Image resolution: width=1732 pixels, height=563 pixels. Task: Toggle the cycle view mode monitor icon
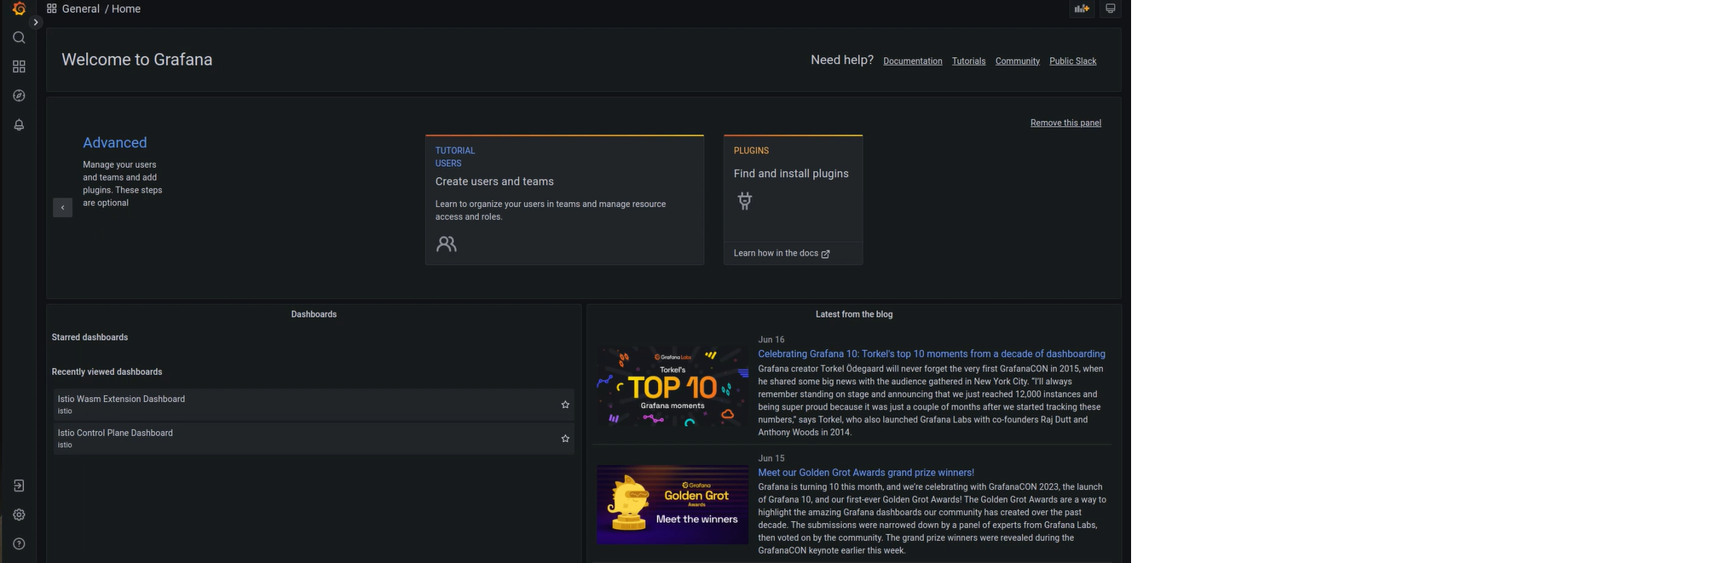1110,9
